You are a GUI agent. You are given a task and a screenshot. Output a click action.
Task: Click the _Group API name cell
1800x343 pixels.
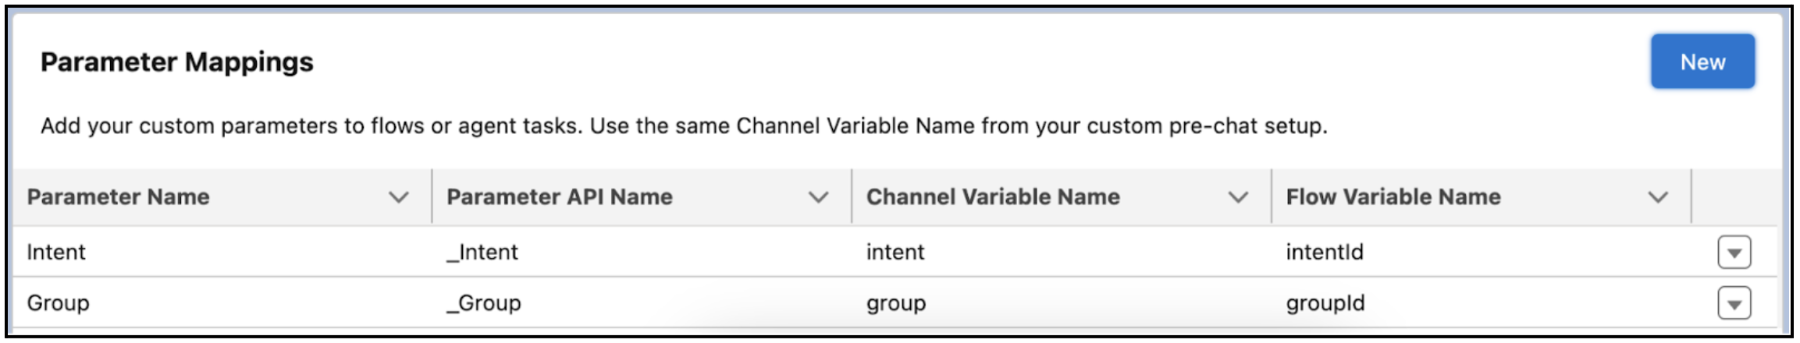484,302
